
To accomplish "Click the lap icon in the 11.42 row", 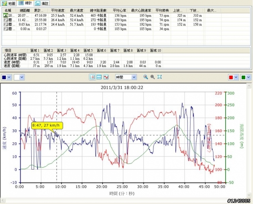I will (x=6, y=20).
